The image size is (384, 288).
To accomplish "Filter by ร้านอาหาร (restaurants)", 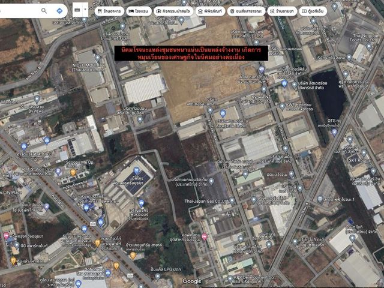I will [109, 11].
